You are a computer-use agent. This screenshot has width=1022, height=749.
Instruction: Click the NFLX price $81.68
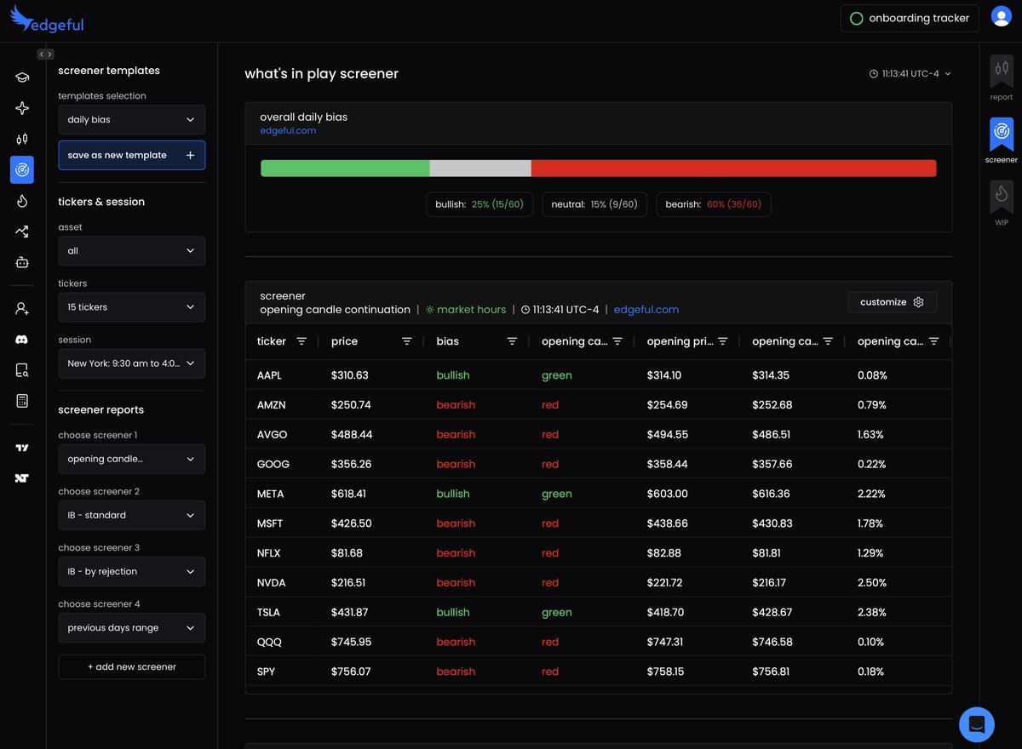tap(347, 553)
